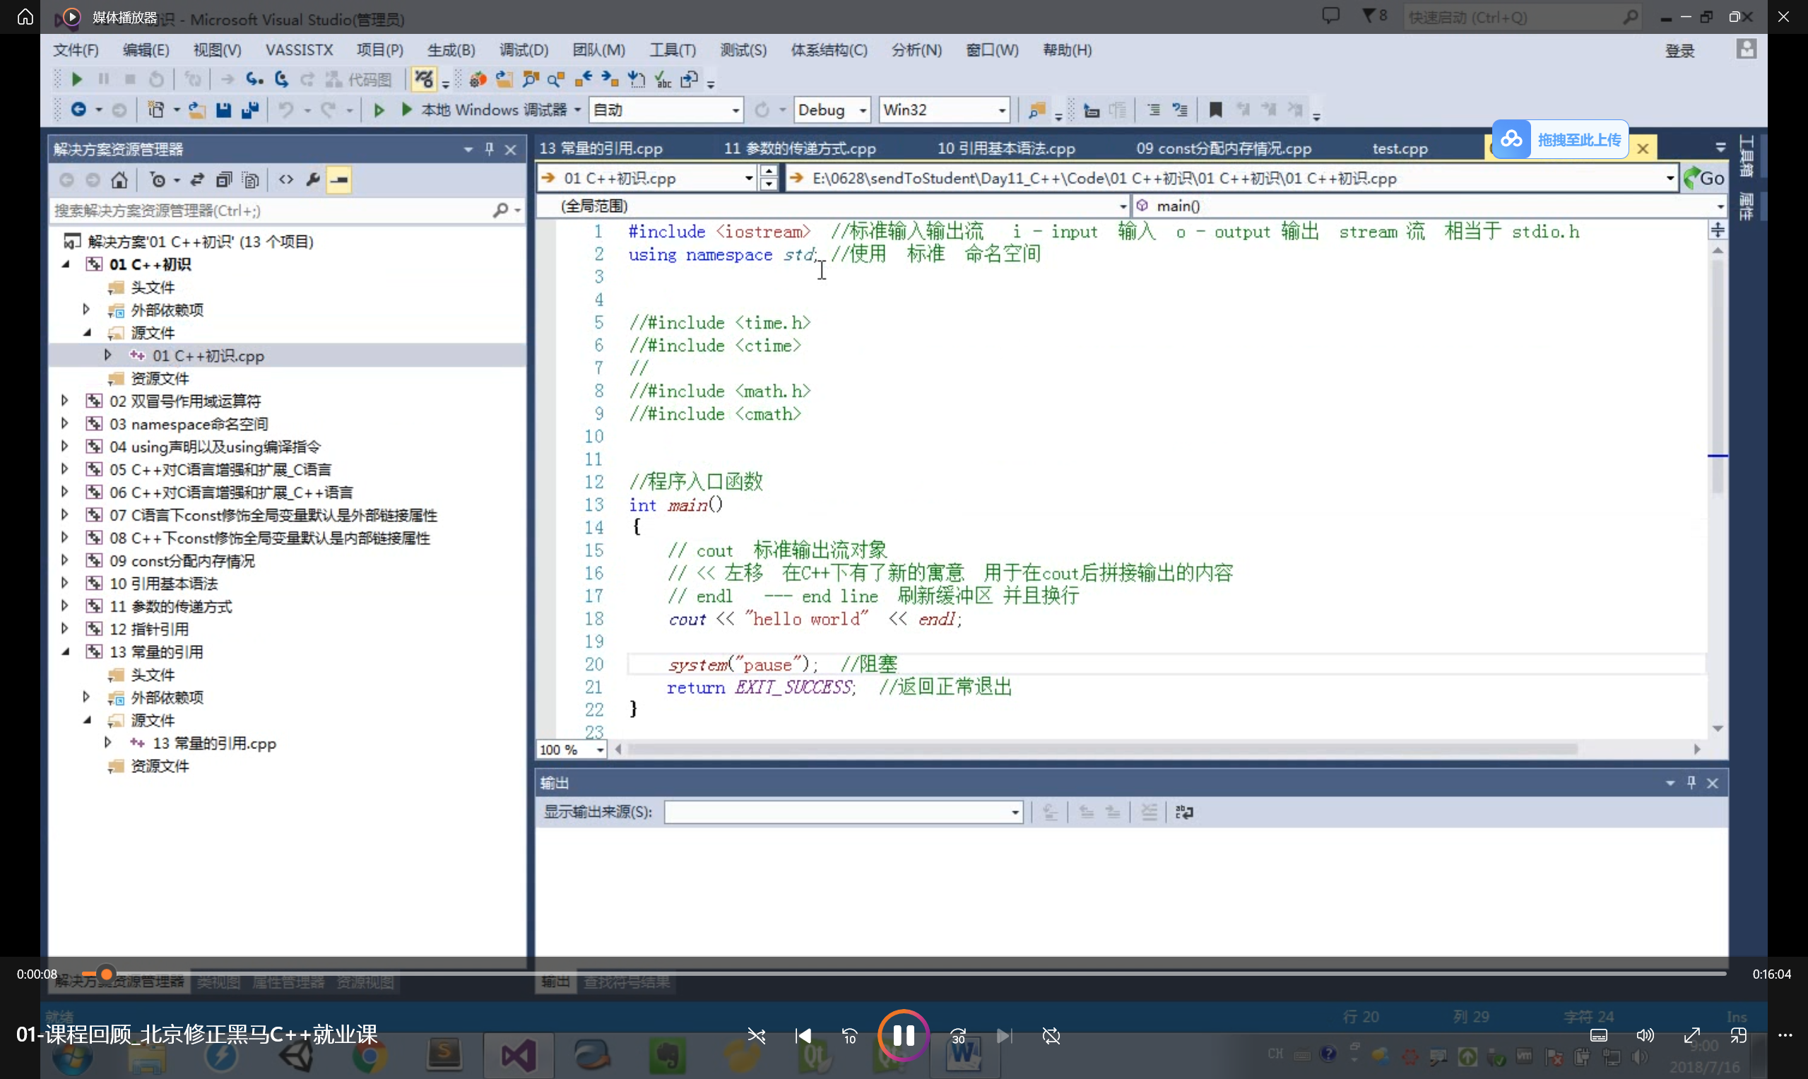1808x1079 pixels.
Task: Click the Chrome icon in taskbar
Action: tap(370, 1056)
